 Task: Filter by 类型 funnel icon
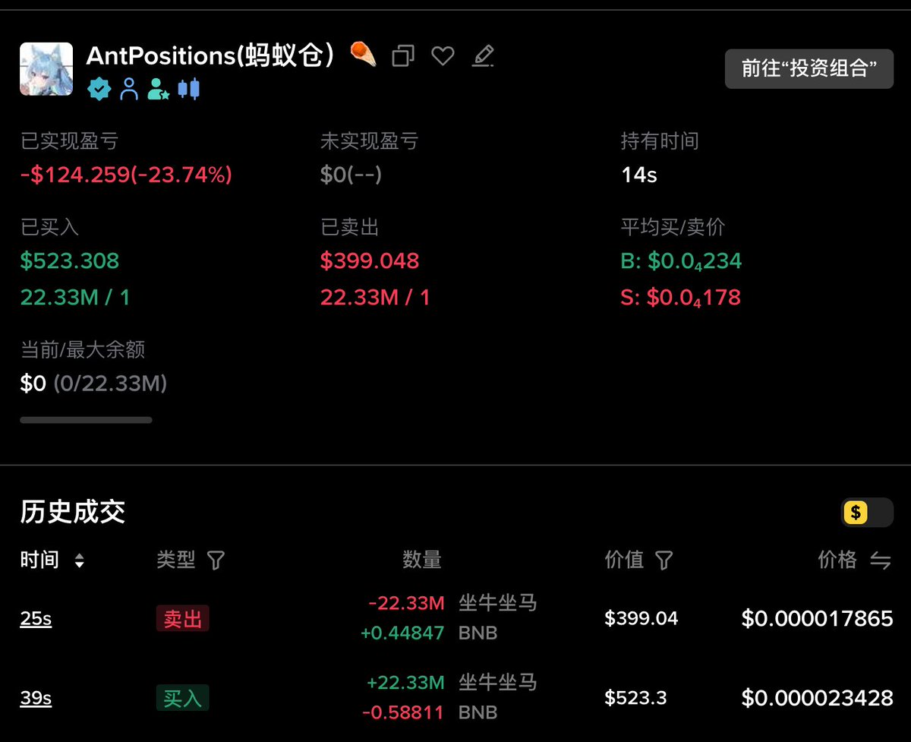click(x=216, y=561)
